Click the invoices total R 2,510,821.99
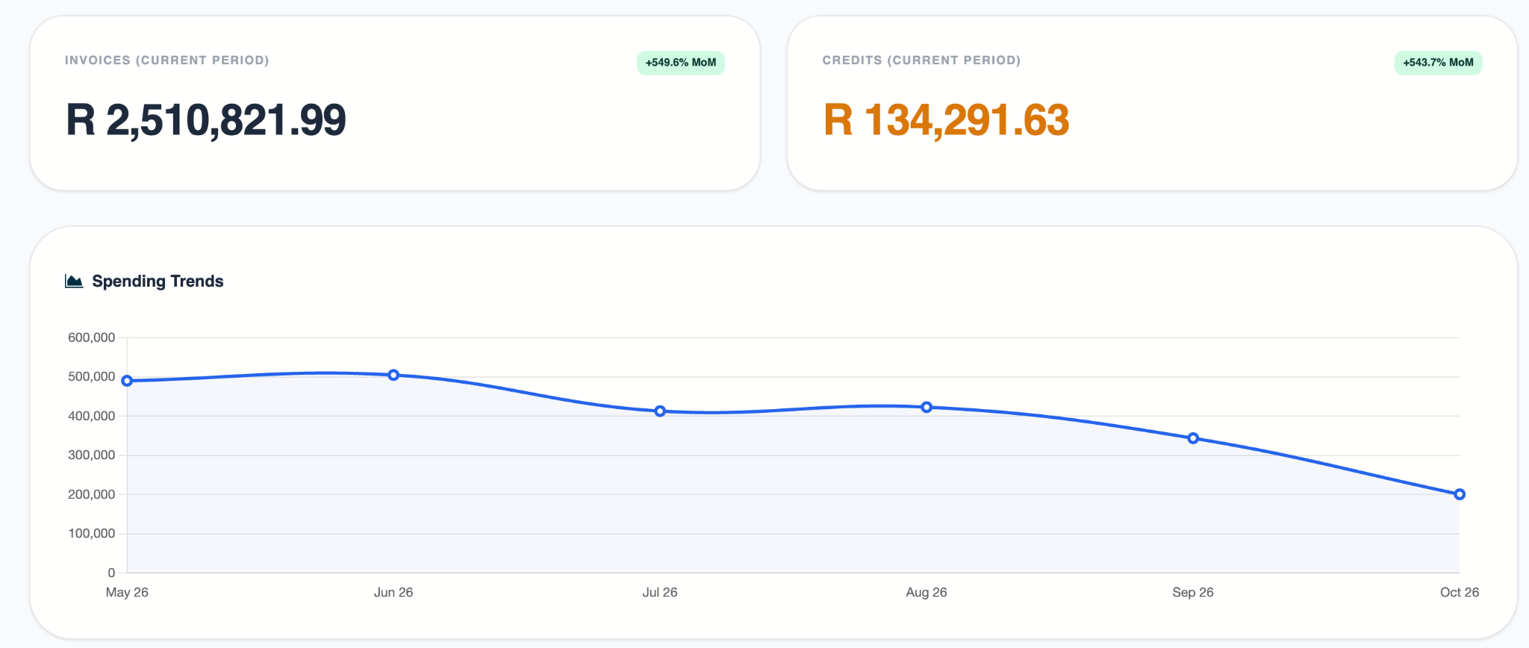The width and height of the screenshot is (1529, 648). [206, 120]
